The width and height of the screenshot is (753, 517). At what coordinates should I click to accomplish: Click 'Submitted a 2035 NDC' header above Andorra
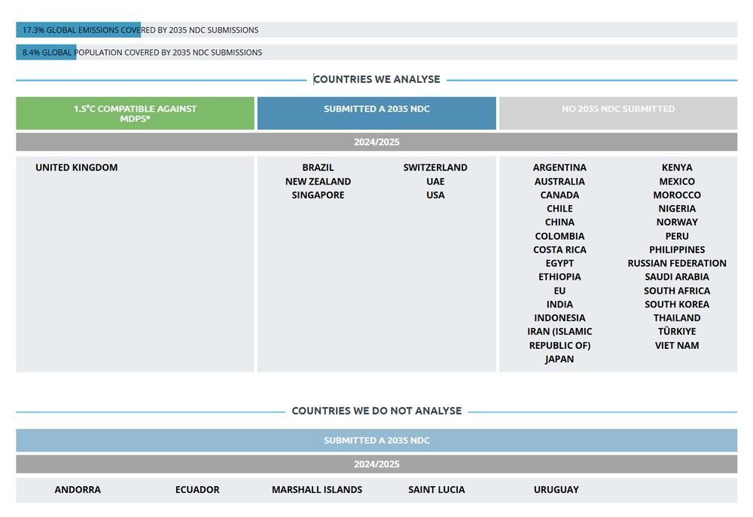coord(376,441)
